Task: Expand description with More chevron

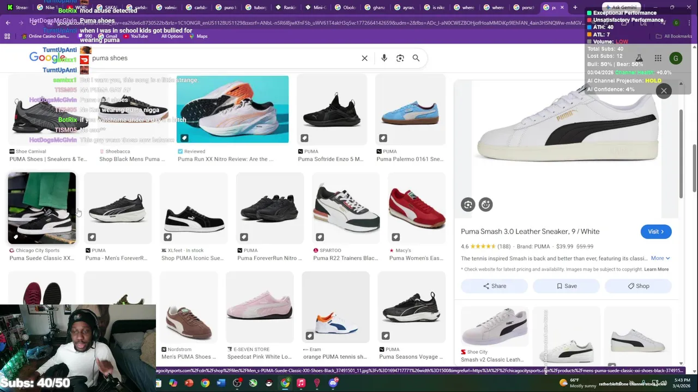Action: [x=660, y=258]
